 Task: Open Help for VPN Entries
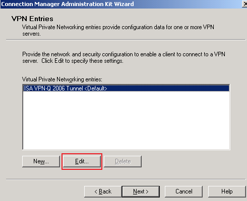tap(227, 191)
